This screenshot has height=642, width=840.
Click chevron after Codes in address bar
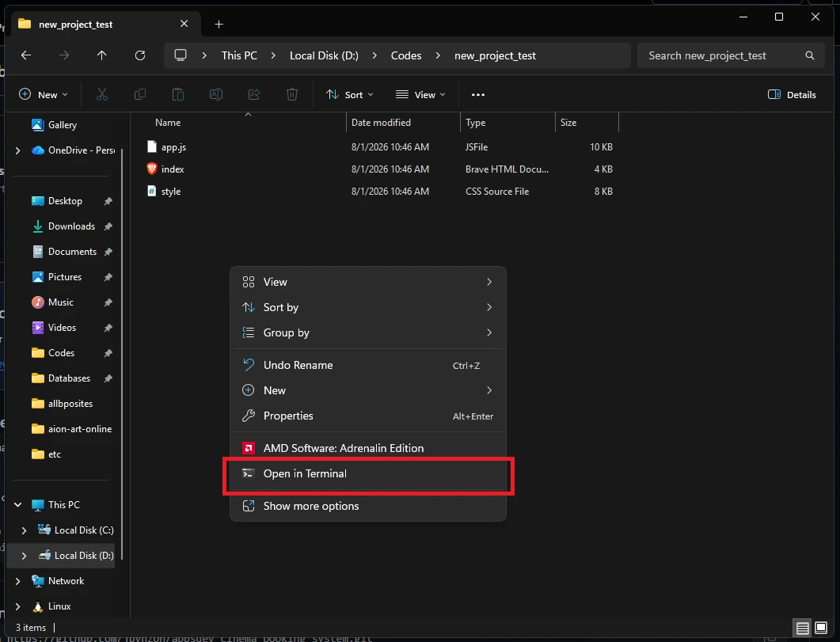[x=438, y=55]
